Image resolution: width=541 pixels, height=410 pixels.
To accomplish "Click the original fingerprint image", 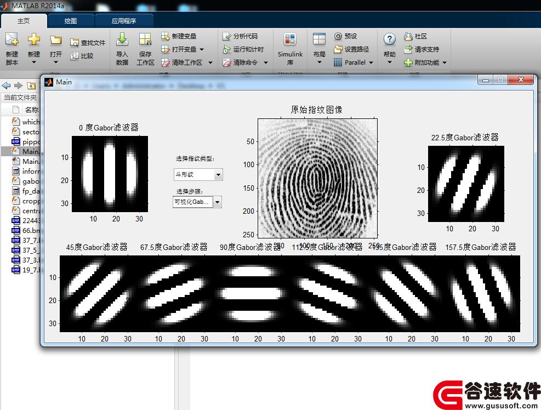I will (317, 179).
